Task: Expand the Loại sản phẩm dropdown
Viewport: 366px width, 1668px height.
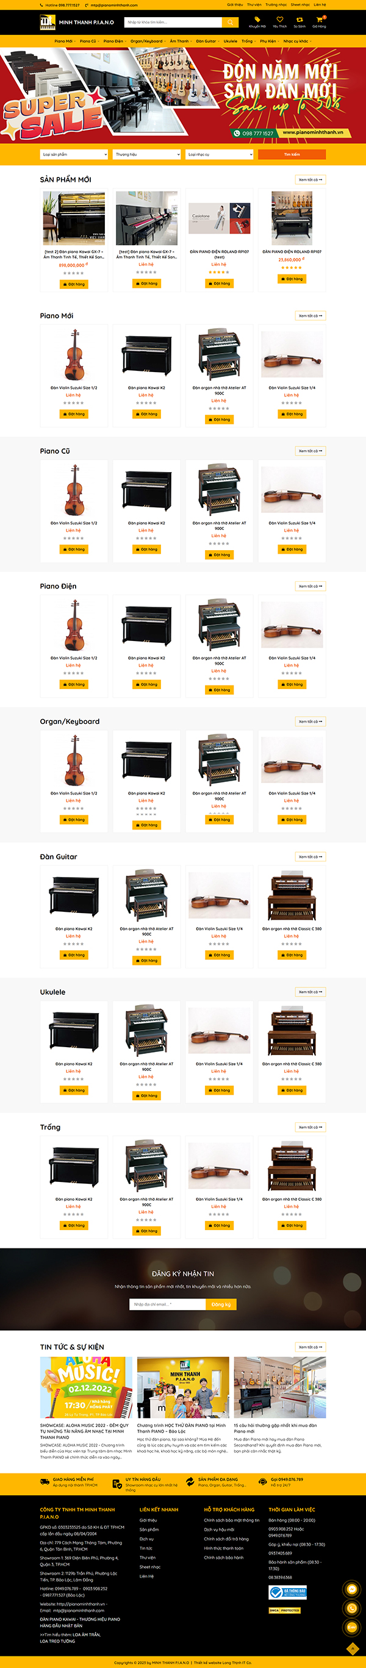Action: [x=74, y=154]
